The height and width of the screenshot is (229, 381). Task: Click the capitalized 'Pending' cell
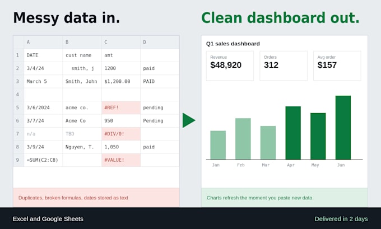[160, 121]
